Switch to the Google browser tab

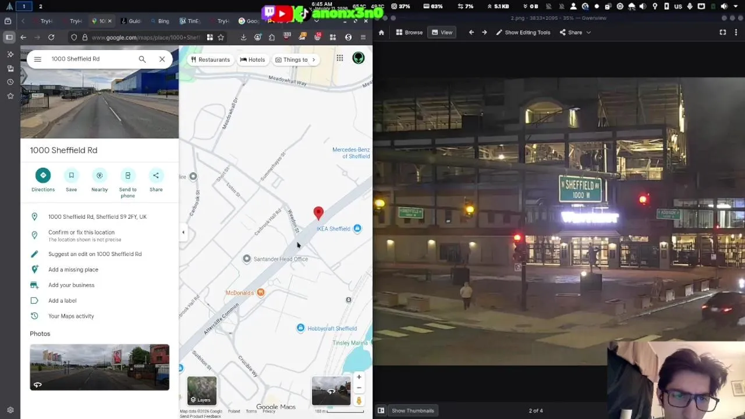click(x=248, y=21)
